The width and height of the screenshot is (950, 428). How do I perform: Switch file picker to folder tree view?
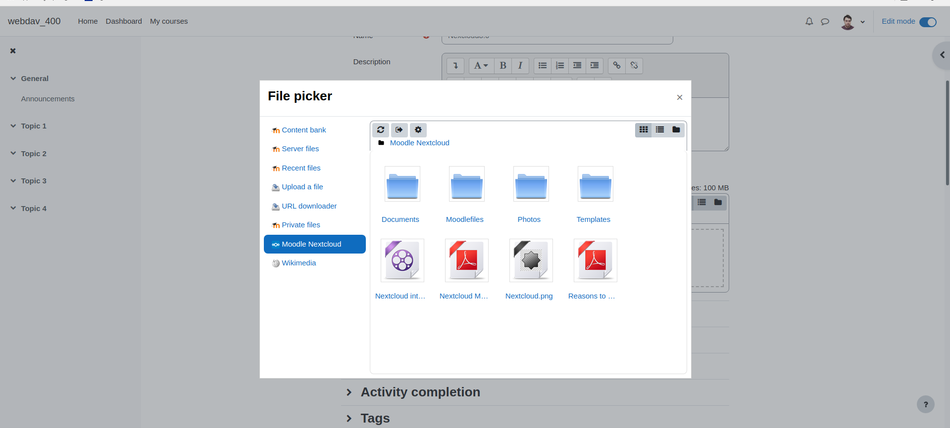(676, 129)
